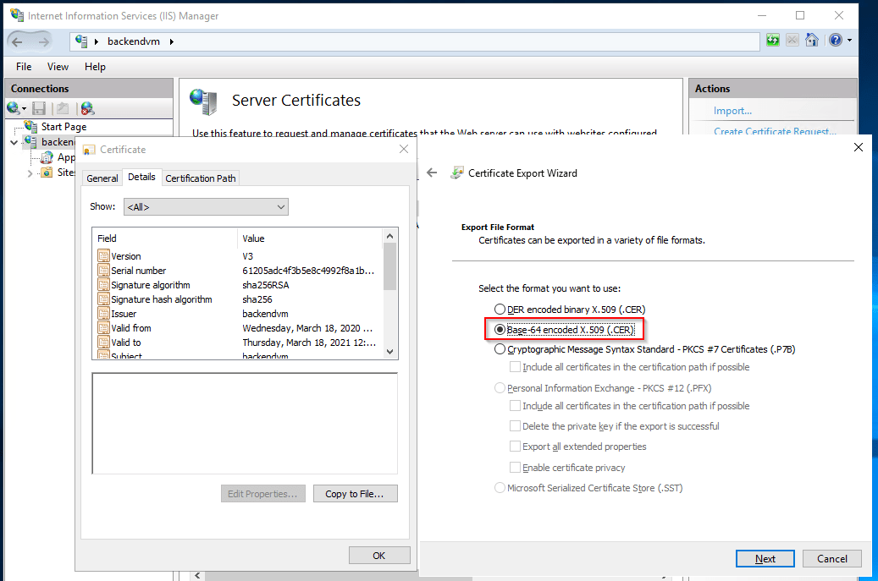Close the Certificate dialog
The width and height of the screenshot is (878, 581).
[x=404, y=150]
